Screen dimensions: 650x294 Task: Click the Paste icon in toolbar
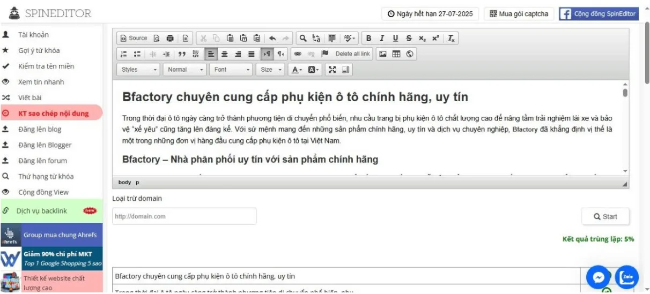point(230,38)
